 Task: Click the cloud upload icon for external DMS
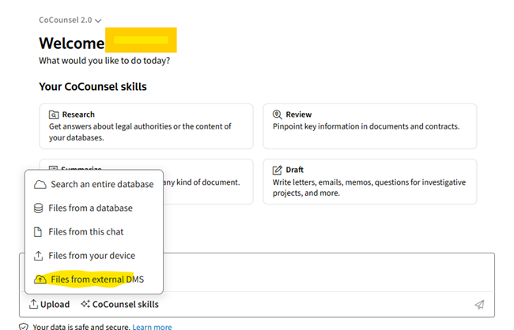pos(39,279)
